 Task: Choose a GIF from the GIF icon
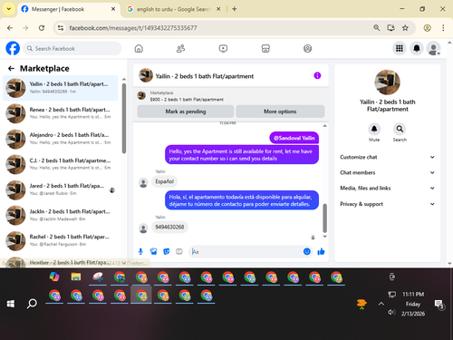point(179,251)
